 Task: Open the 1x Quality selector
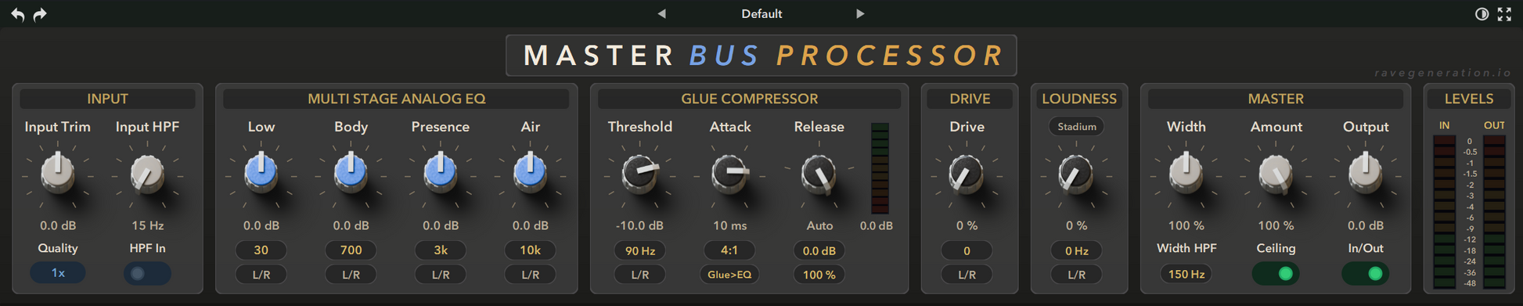pos(58,273)
